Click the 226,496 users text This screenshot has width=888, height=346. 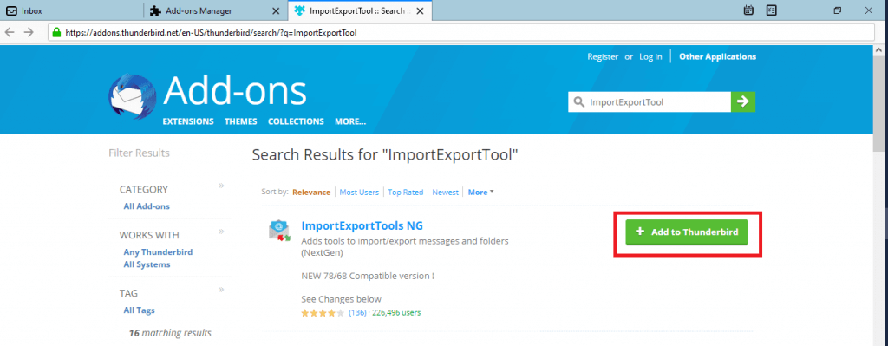click(x=395, y=312)
